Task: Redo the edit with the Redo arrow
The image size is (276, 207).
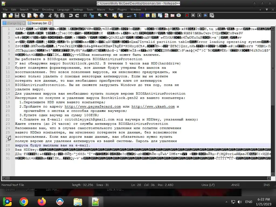Action: click(x=77, y=15)
